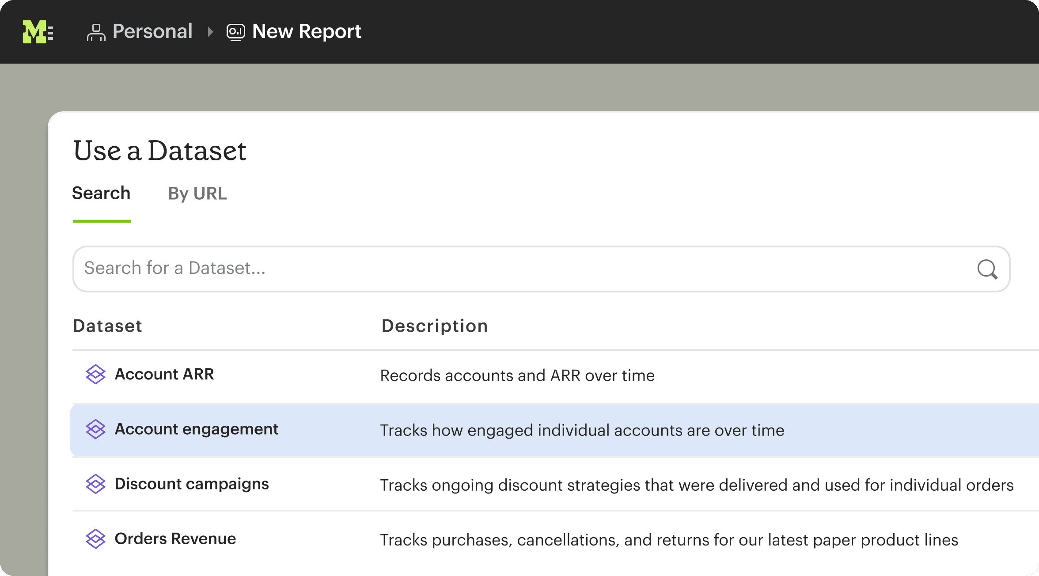Click the person icon next to Personal
Image resolution: width=1039 pixels, height=576 pixels.
tap(96, 31)
